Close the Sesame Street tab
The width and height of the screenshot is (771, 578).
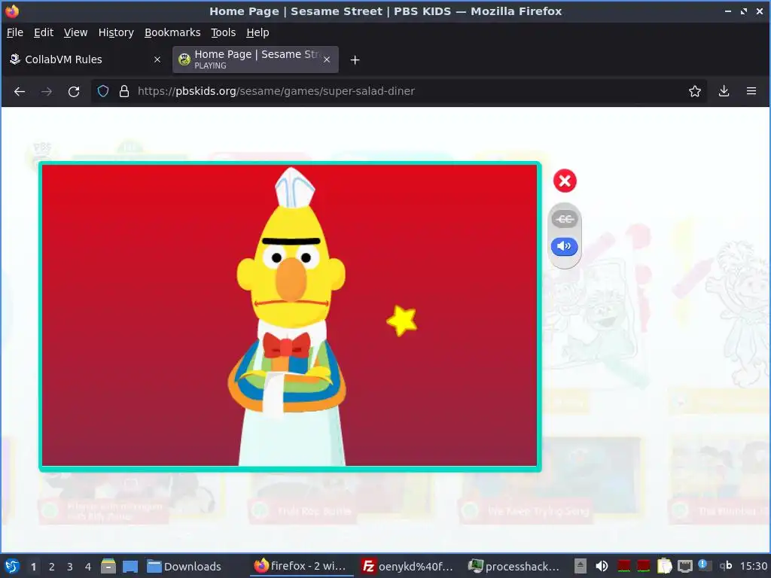[327, 59]
